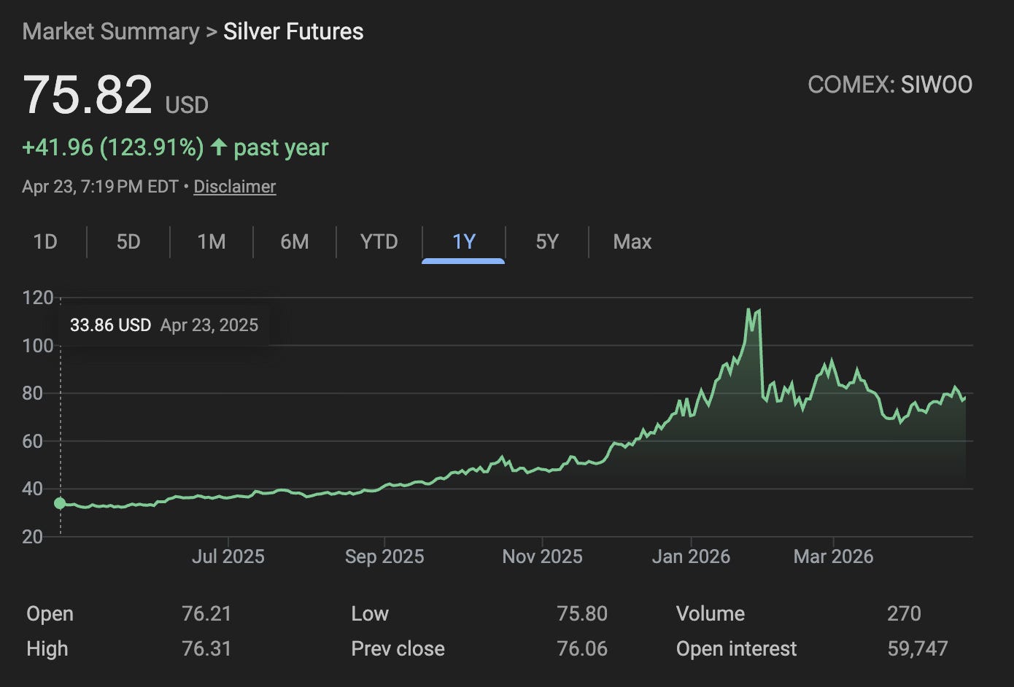The height and width of the screenshot is (687, 1014).
Task: Click the Mar 2026 axis label
Action: (833, 557)
